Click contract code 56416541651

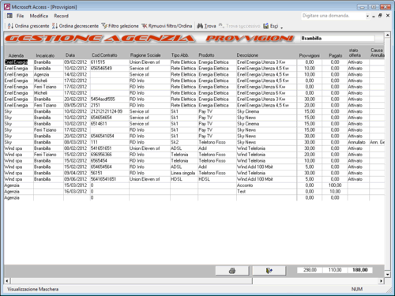[109, 179]
